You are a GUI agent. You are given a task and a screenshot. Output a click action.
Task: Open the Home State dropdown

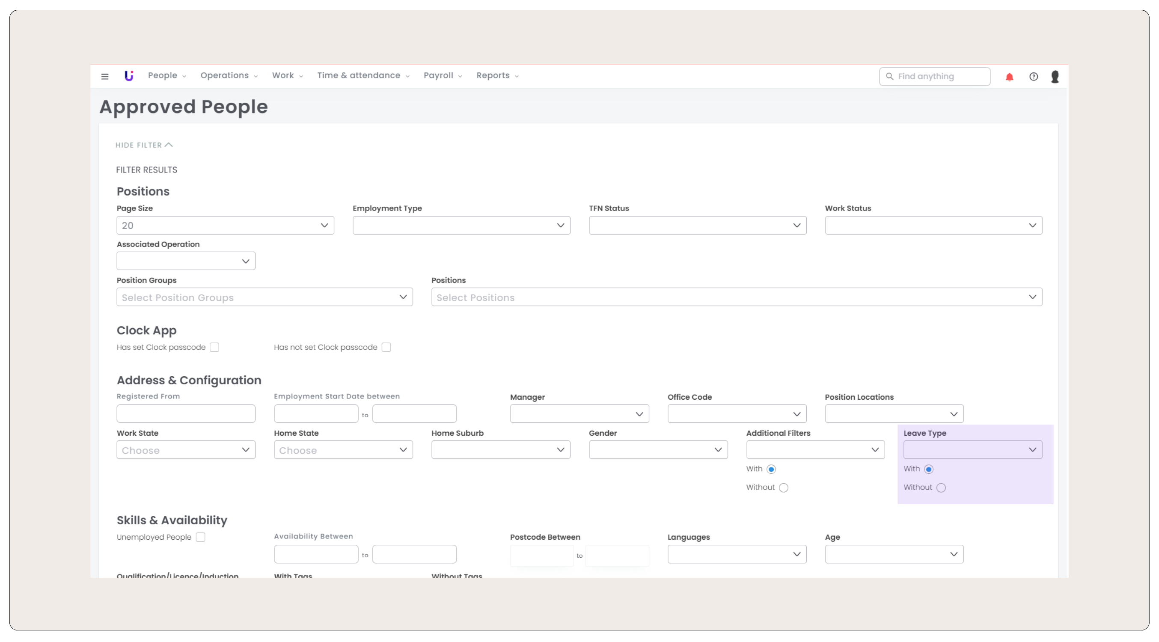click(343, 450)
